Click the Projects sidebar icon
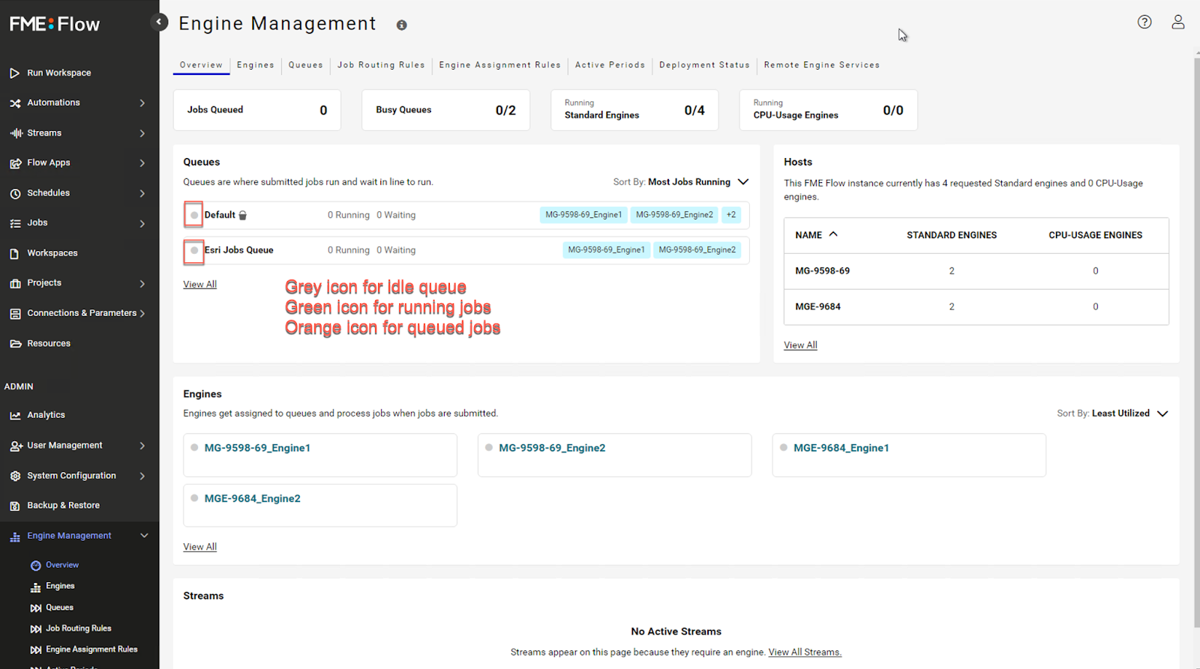Image resolution: width=1200 pixels, height=669 pixels. click(x=15, y=283)
